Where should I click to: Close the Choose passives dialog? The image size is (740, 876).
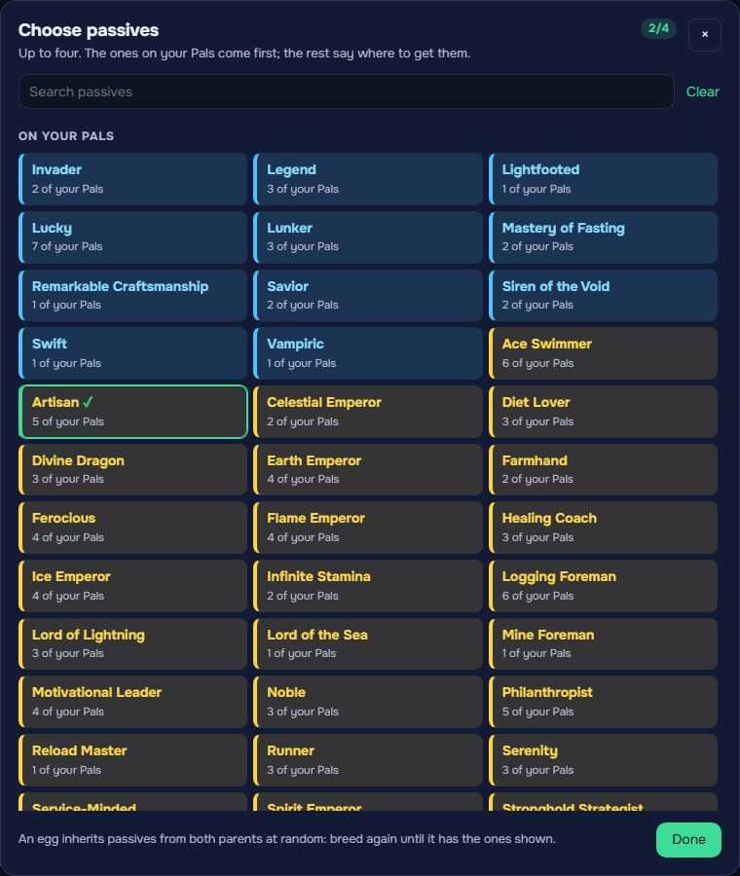(704, 35)
